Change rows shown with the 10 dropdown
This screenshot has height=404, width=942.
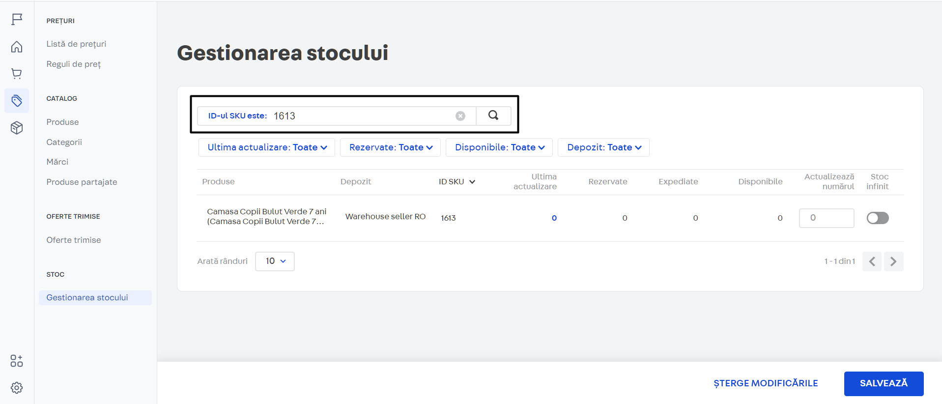click(x=275, y=261)
